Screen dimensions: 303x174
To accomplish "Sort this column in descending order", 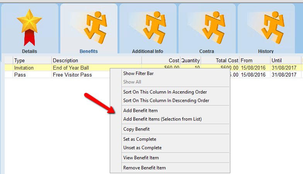I will [166, 101].
